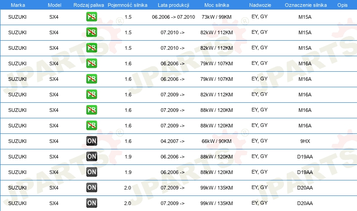Image resolution: width=357 pixels, height=211 pixels.
Task: Click the Opis column header
Action: pyautogui.click(x=342, y=5)
